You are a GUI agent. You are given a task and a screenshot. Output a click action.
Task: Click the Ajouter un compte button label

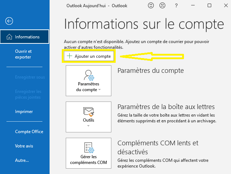click(x=93, y=56)
